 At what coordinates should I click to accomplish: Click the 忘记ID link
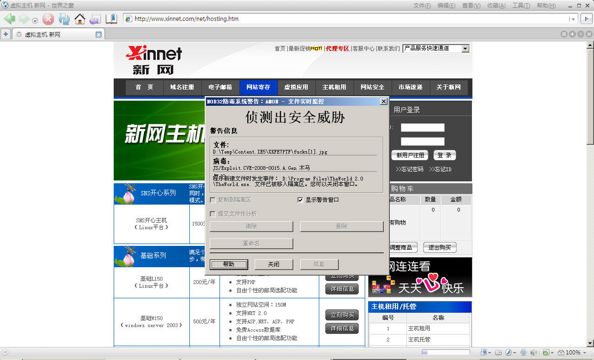tap(440, 169)
